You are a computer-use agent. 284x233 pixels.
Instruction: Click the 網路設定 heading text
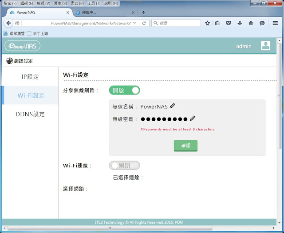pos(24,61)
